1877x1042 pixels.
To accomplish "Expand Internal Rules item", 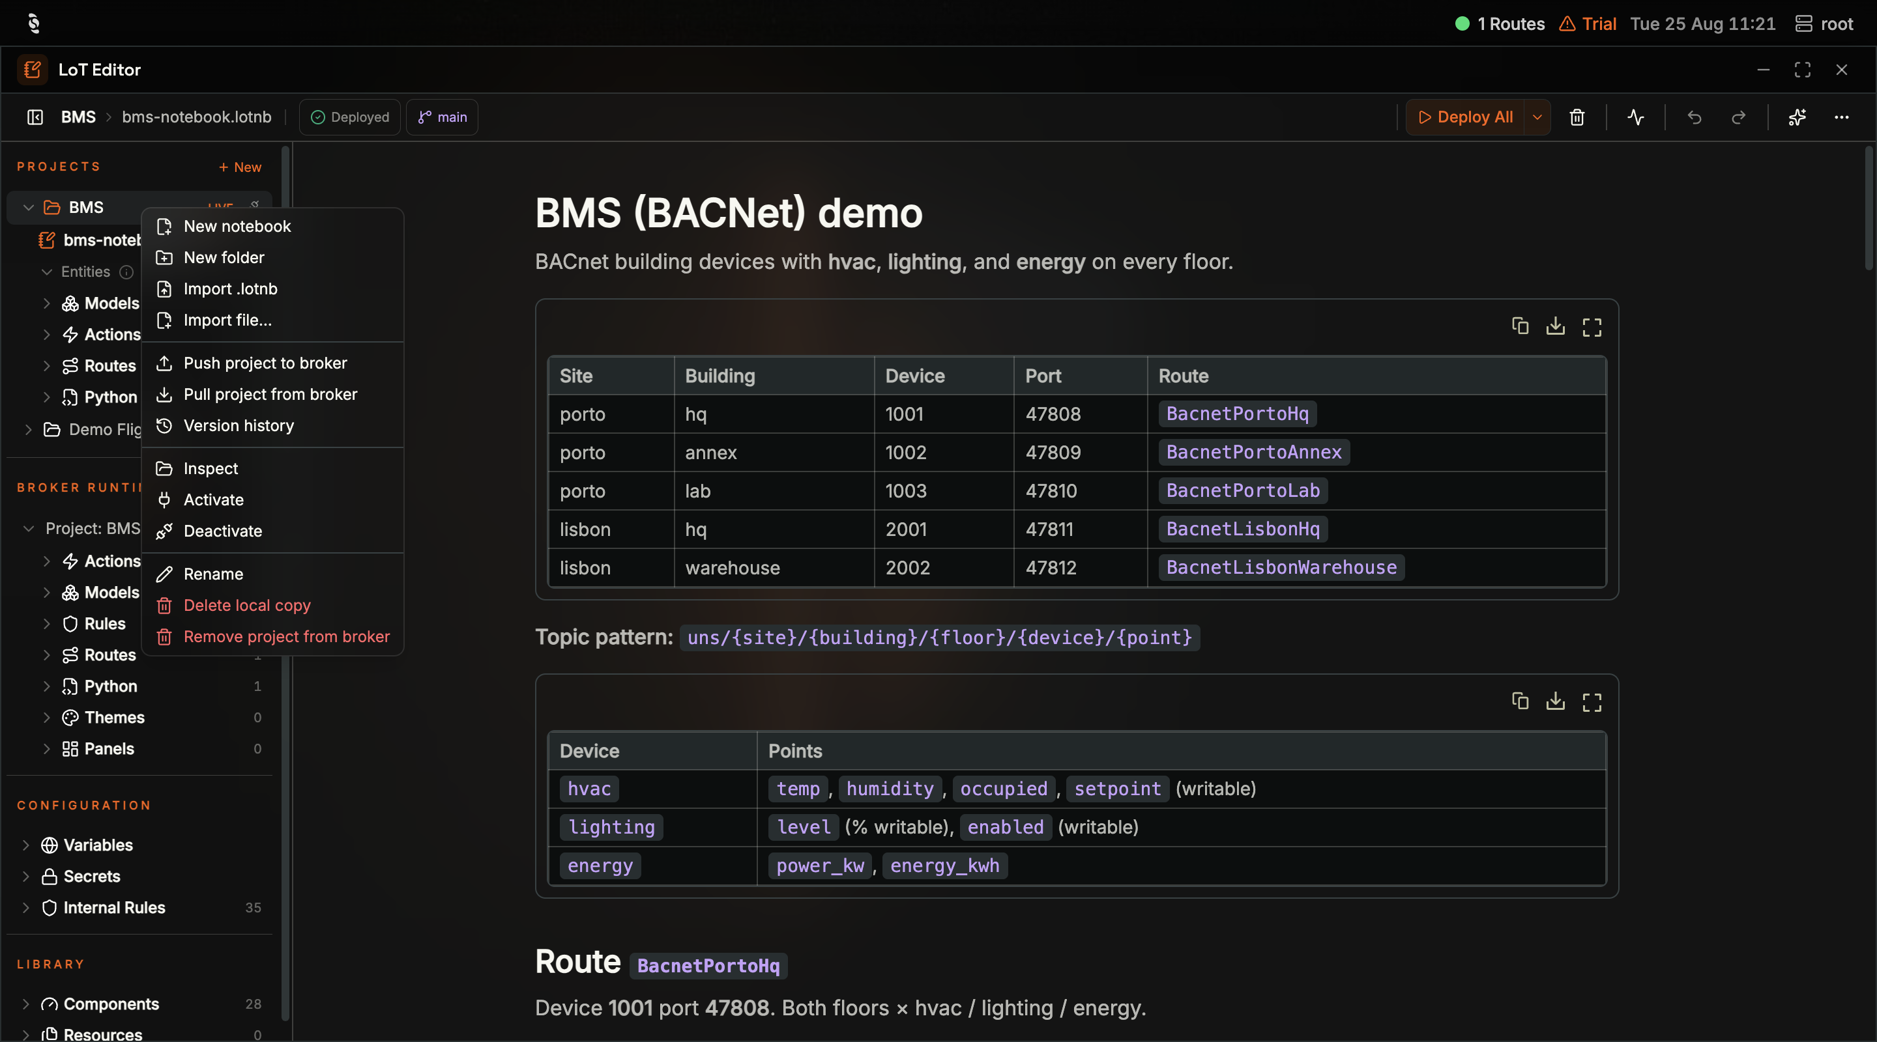I will pos(25,908).
